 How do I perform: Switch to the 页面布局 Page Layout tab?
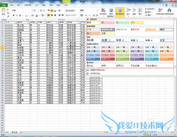coord(28,5)
